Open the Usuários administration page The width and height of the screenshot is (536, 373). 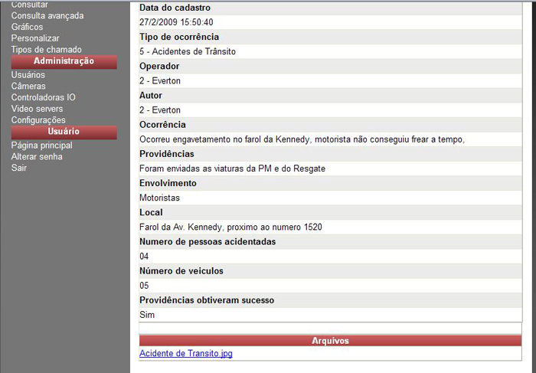coord(28,75)
